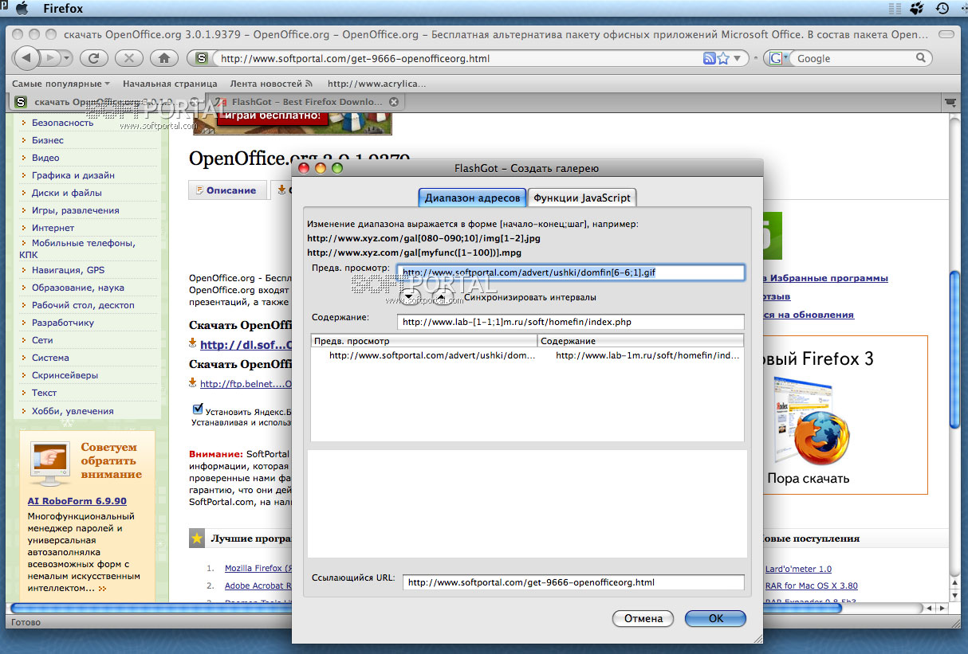Click the up arrow sync button in dialog
Viewport: 968px width, 654px height.
441,296
